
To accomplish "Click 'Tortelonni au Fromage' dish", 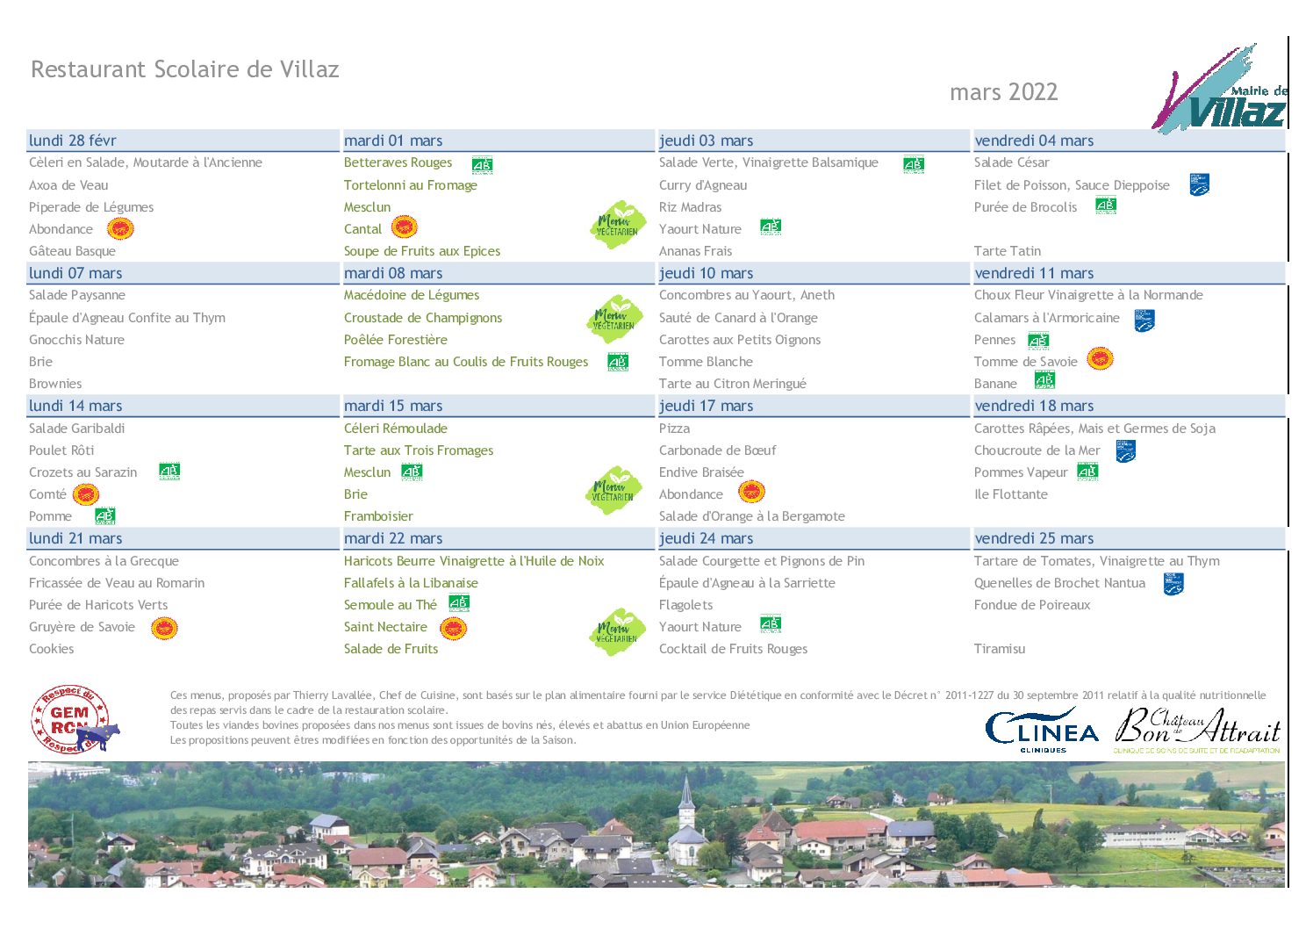I will pyautogui.click(x=411, y=185).
